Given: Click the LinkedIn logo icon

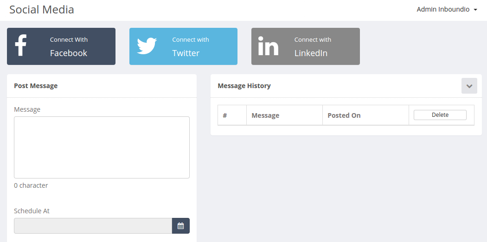Looking at the screenshot, I should (x=269, y=46).
